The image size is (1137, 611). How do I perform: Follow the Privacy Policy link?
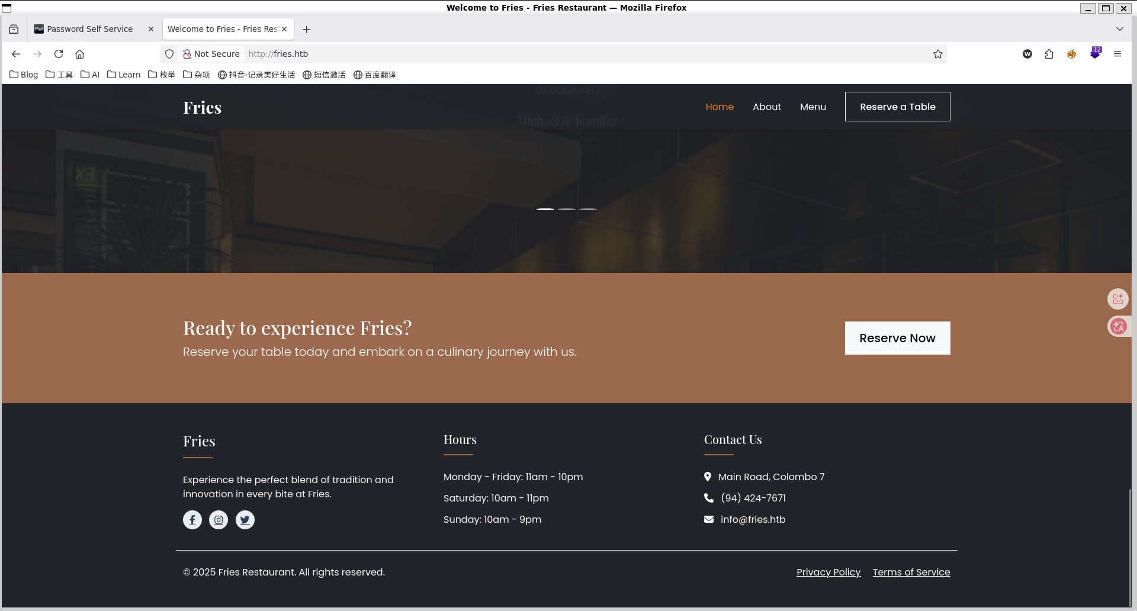(x=828, y=572)
